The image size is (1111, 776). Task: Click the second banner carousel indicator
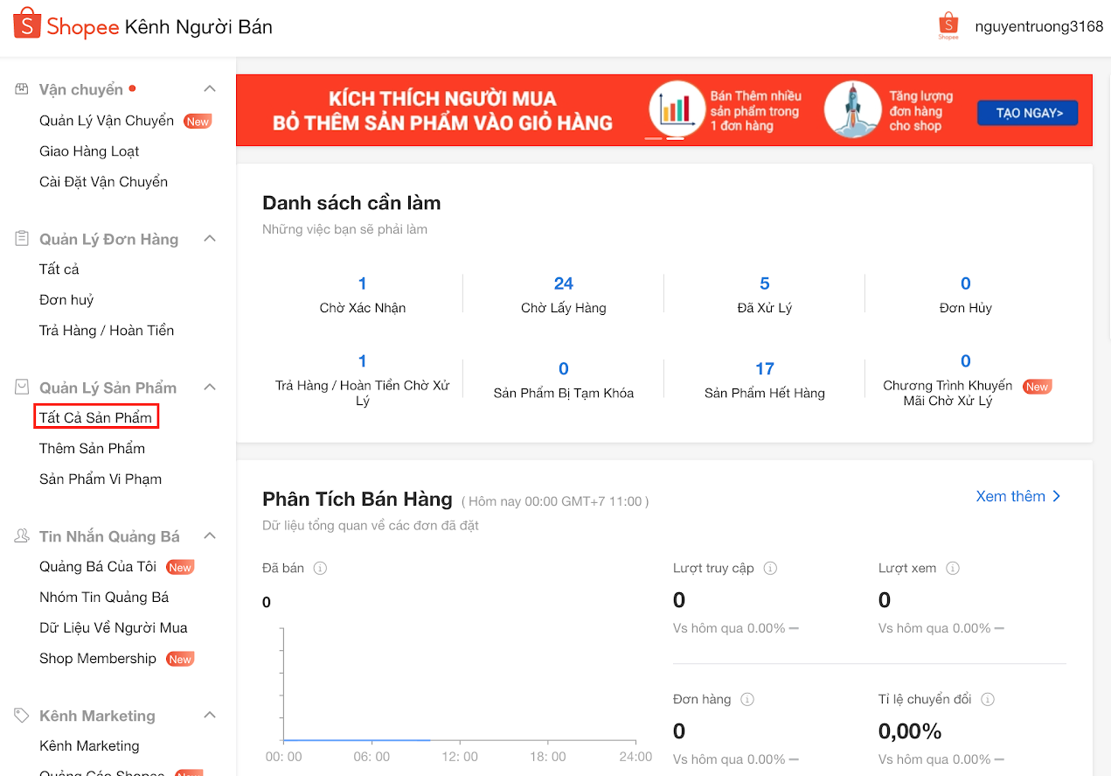675,138
